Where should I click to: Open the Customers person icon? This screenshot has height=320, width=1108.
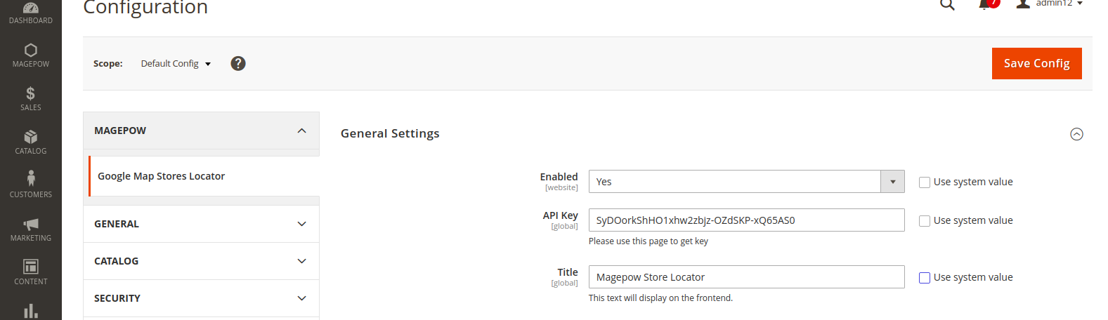pyautogui.click(x=30, y=179)
